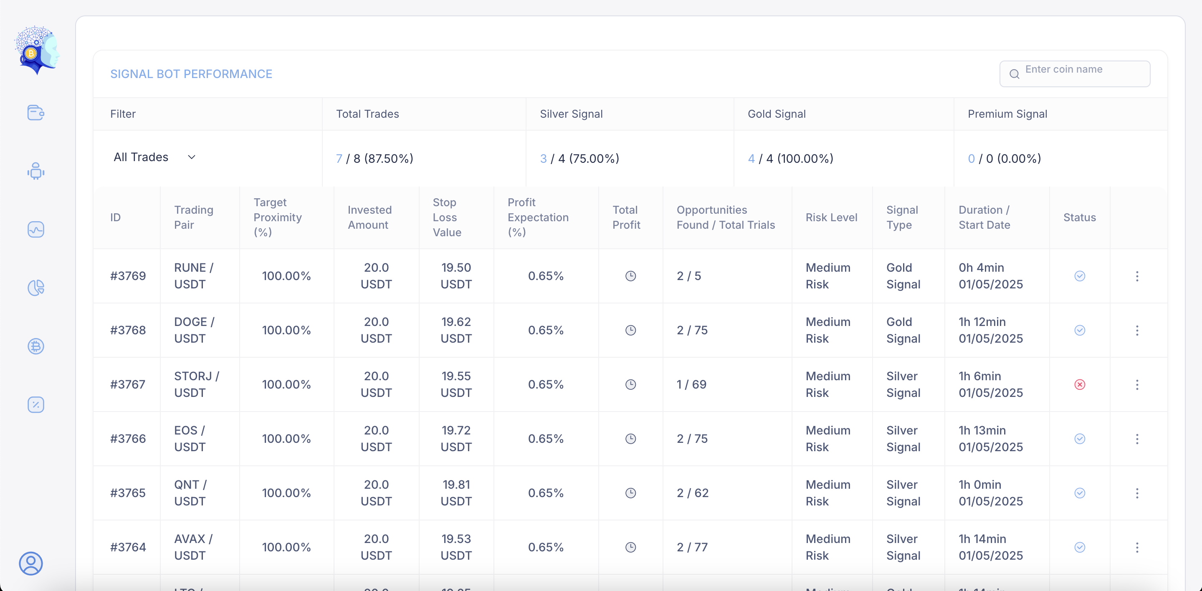
Task: Click the pending profit clock for #3766
Action: coord(630,439)
